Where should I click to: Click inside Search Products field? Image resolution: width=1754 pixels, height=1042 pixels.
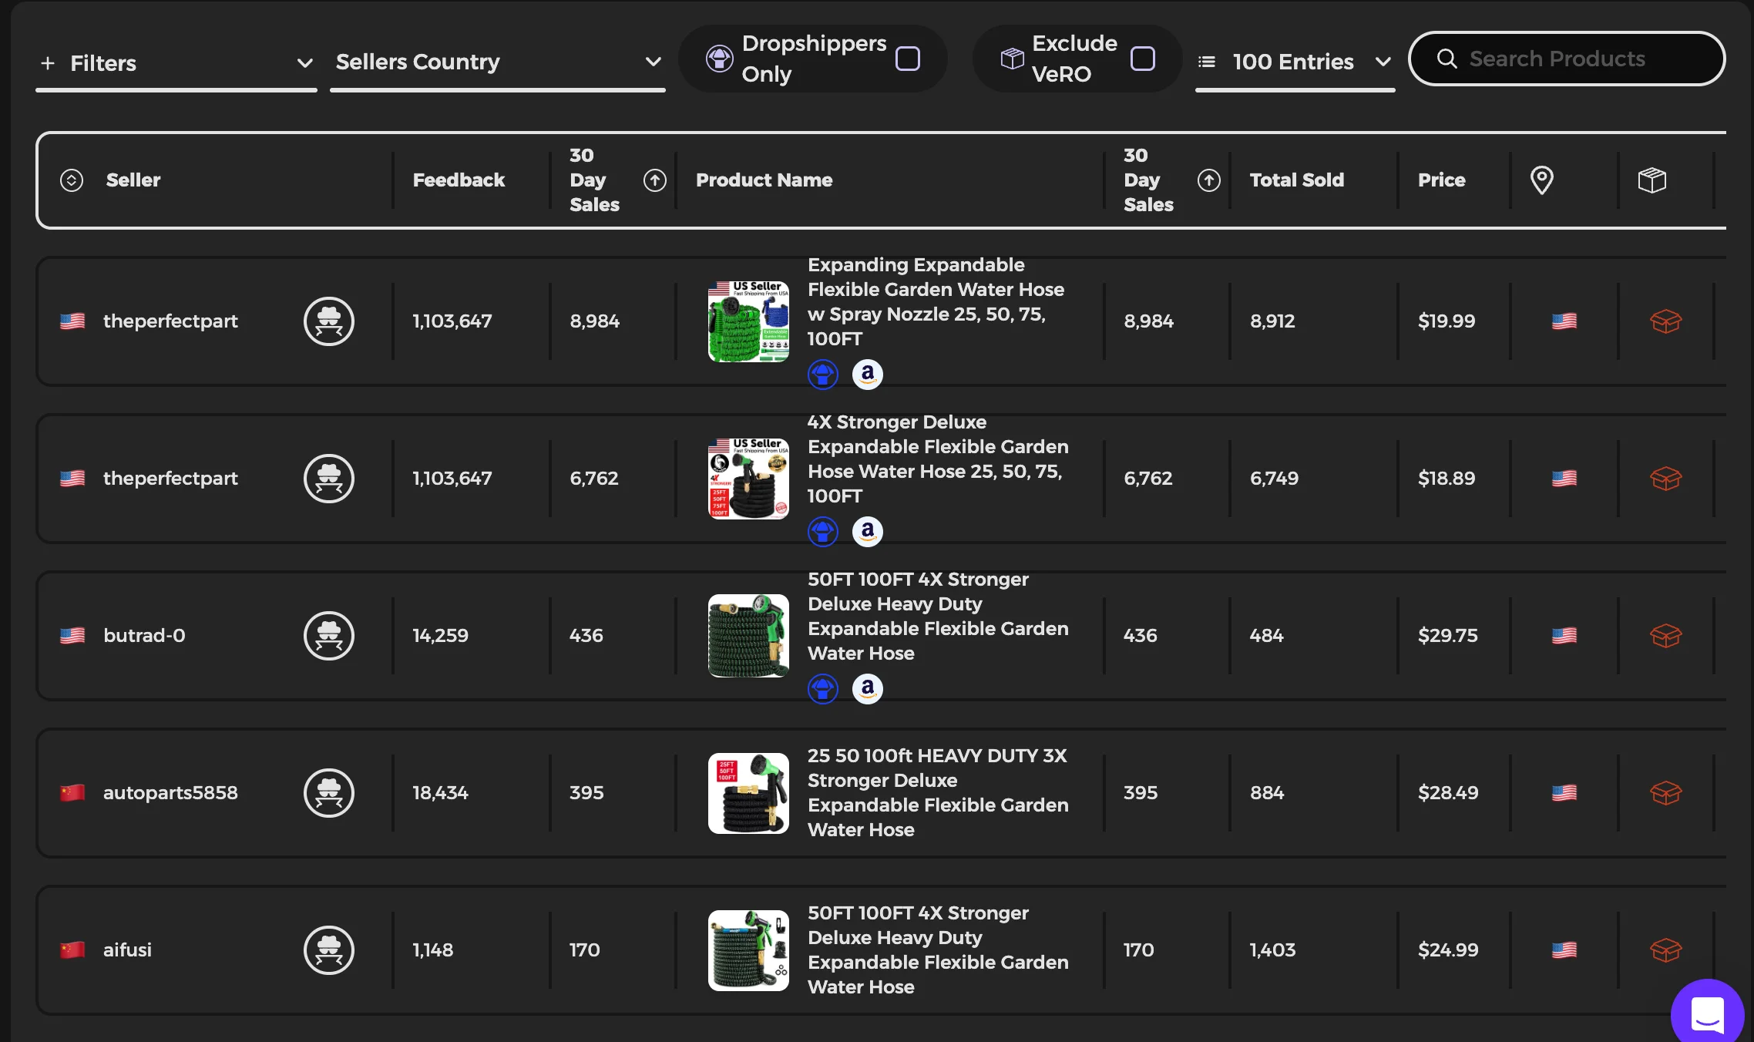(1566, 59)
